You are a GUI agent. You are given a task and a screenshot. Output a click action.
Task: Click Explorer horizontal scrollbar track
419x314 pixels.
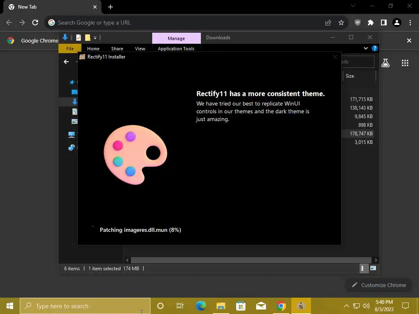click(251, 260)
